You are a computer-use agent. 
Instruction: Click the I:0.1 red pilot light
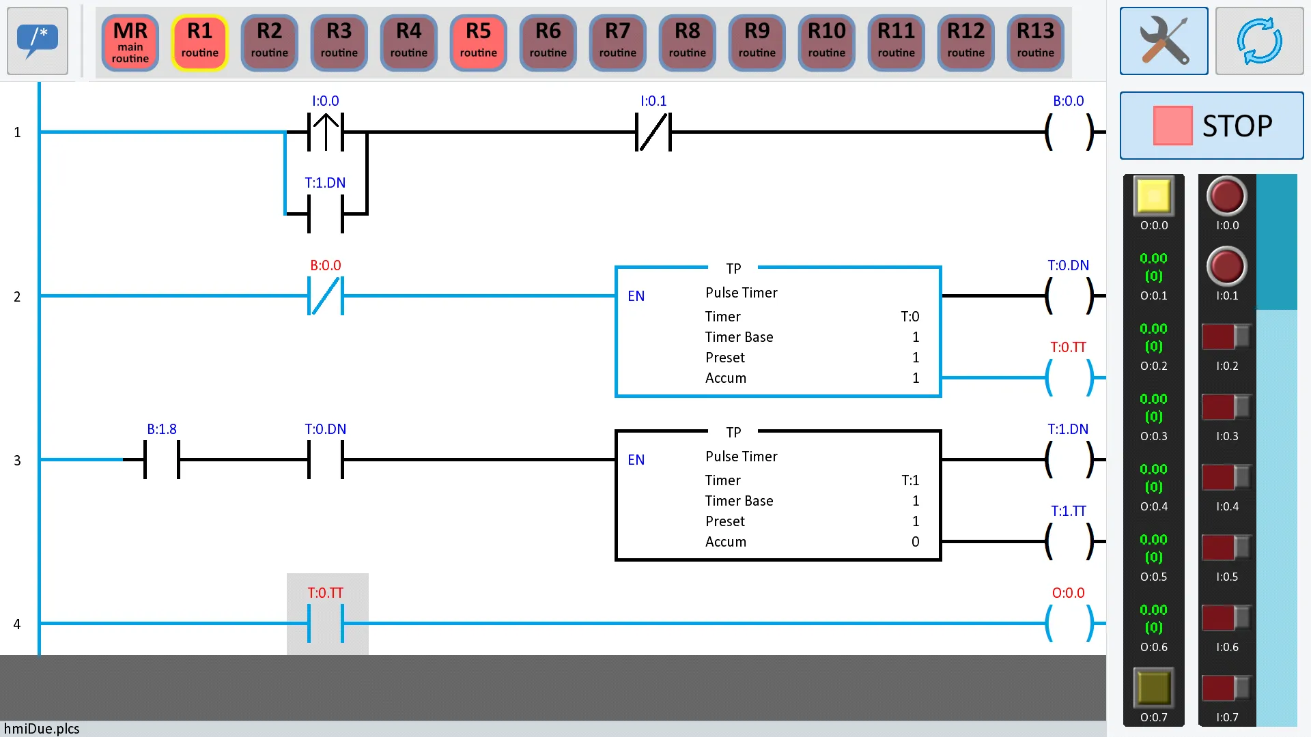point(1226,268)
